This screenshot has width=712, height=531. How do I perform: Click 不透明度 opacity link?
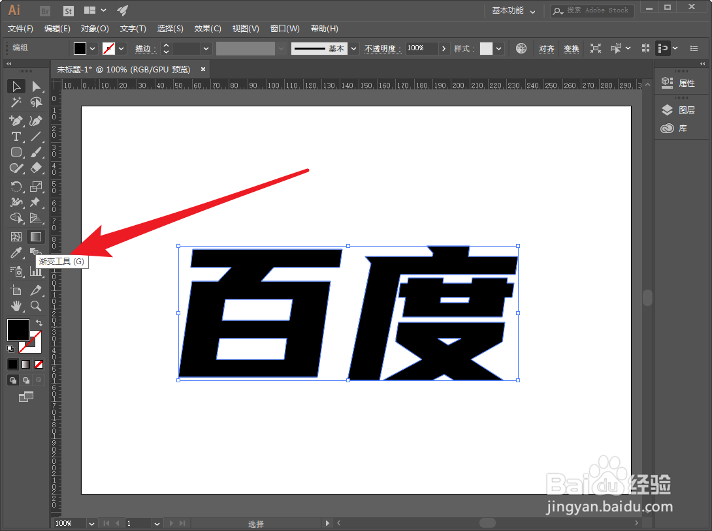(383, 48)
